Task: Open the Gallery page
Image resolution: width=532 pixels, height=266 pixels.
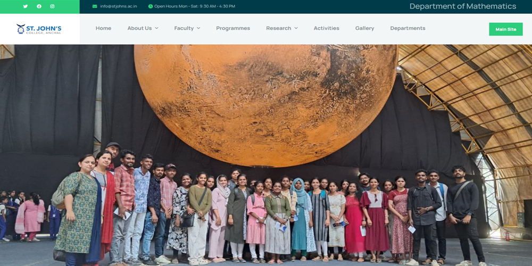Action: (365, 28)
